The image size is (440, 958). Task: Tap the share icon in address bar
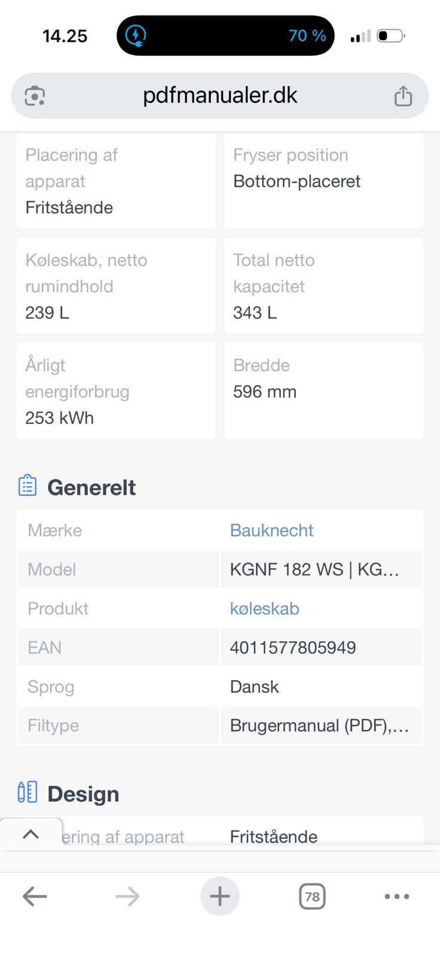coord(403,96)
